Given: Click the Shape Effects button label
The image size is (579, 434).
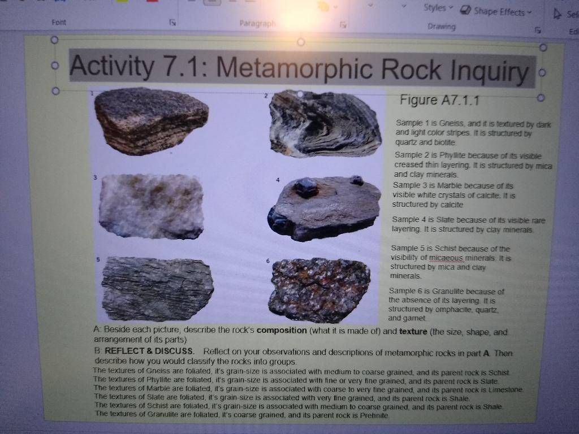Looking at the screenshot, I should pyautogui.click(x=500, y=10).
